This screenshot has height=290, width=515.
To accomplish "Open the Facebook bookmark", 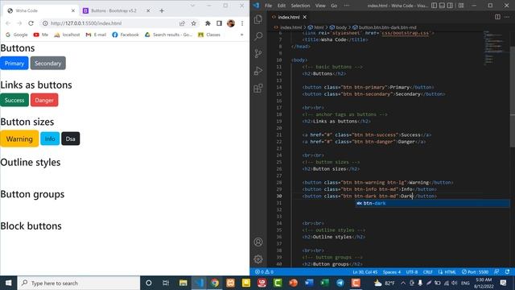I will 126,35.
